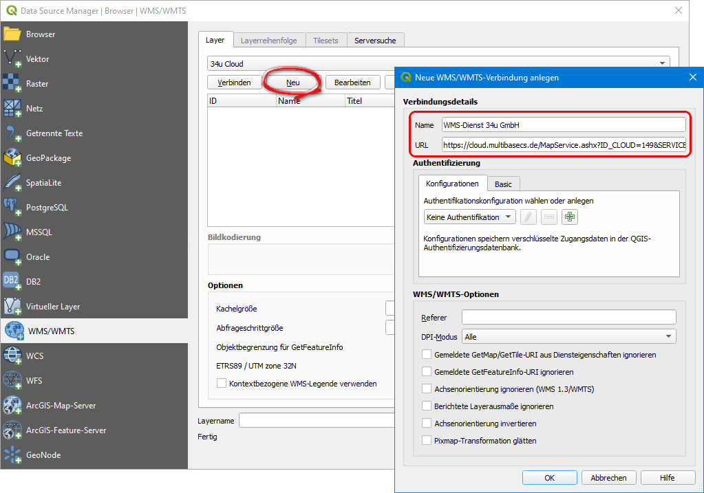
Task: Choose the GeoPackage source icon
Action: [x=13, y=158]
